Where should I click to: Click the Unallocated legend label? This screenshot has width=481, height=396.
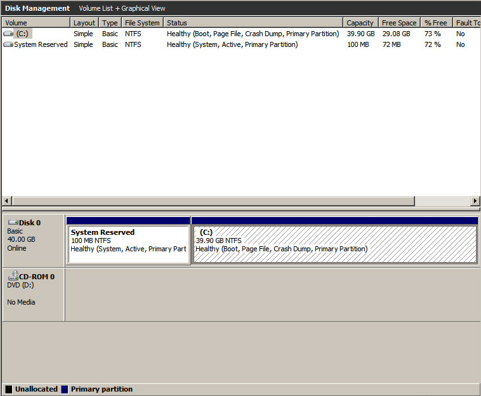click(x=37, y=389)
